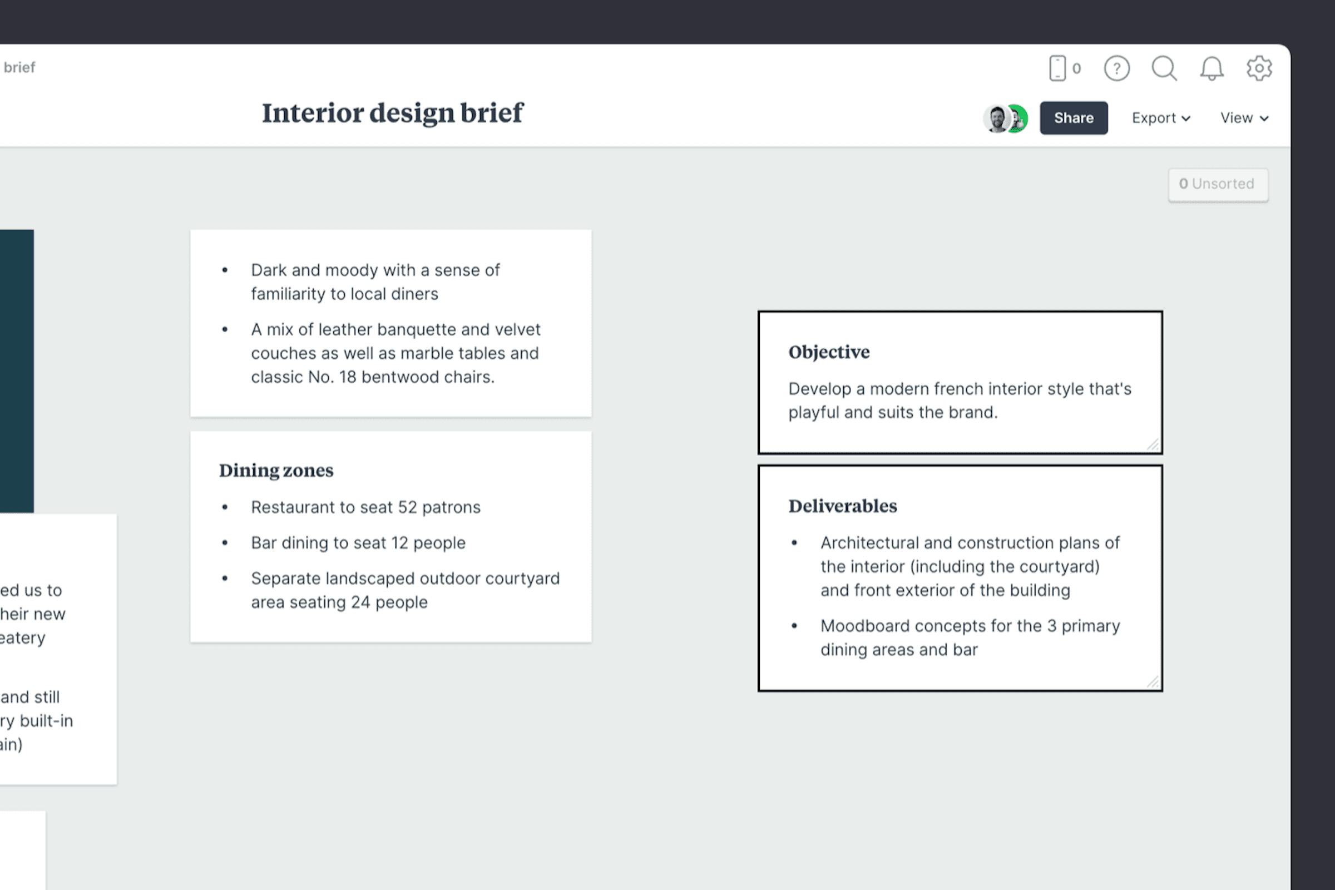Screen dimensions: 1335x890
Task: Click the first collaborator avatar
Action: pos(996,118)
